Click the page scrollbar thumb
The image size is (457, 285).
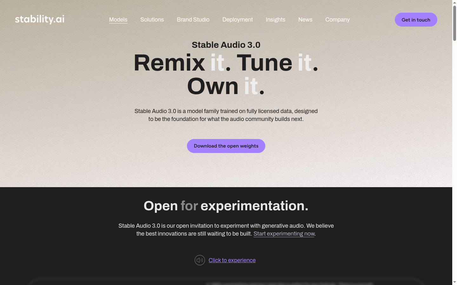click(x=454, y=23)
